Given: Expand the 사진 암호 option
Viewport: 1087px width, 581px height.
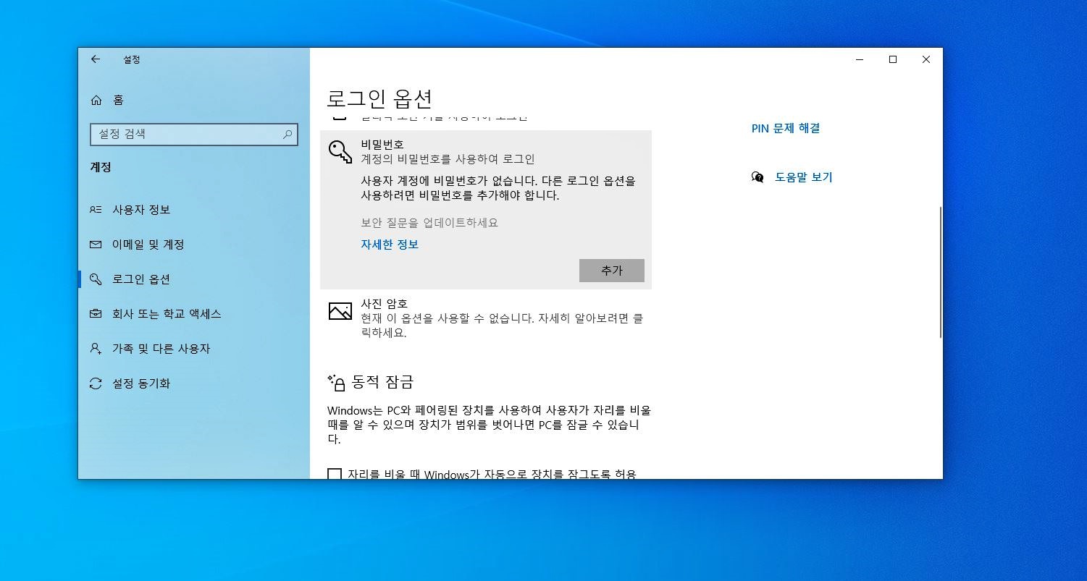Looking at the screenshot, I should click(x=486, y=319).
